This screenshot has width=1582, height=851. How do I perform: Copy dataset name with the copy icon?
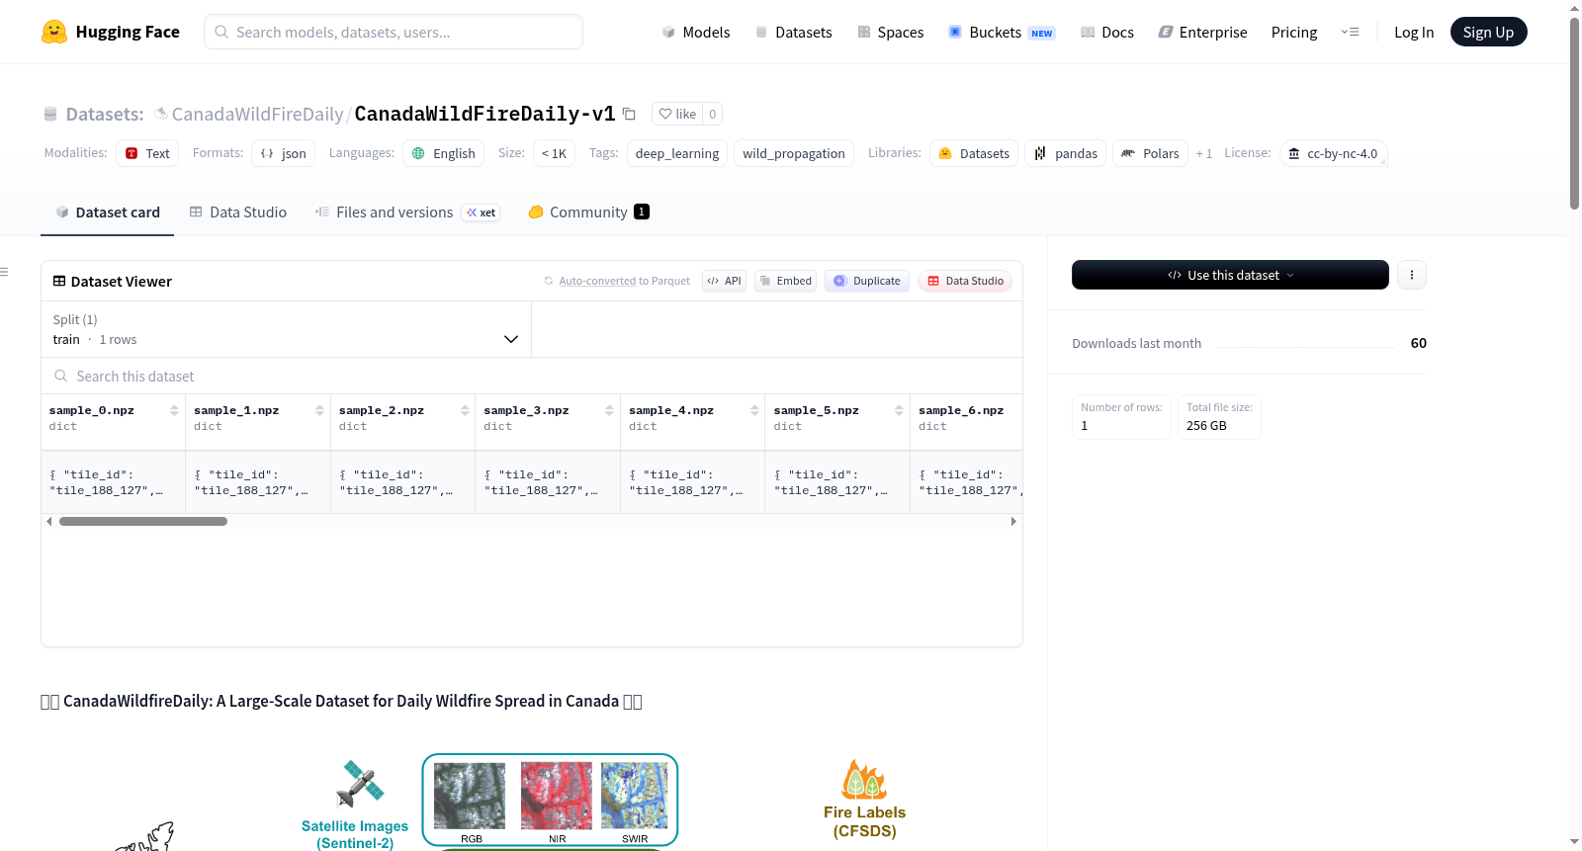629,114
